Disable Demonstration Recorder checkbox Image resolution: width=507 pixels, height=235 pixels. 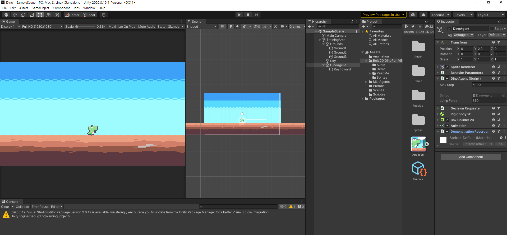pyautogui.click(x=447, y=132)
